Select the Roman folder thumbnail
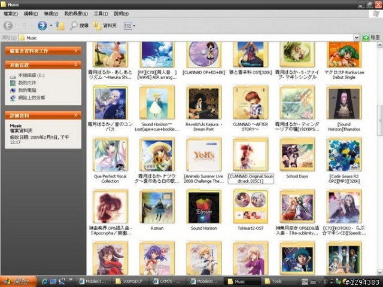The height and width of the screenshot is (287, 383). (157, 206)
